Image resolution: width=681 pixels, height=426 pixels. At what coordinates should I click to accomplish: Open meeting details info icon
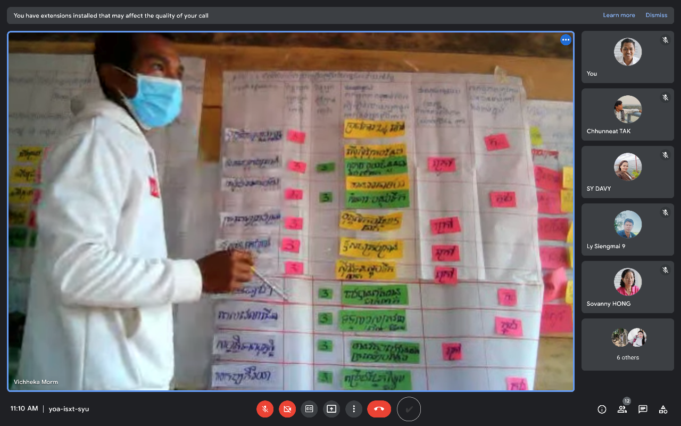coord(602,409)
